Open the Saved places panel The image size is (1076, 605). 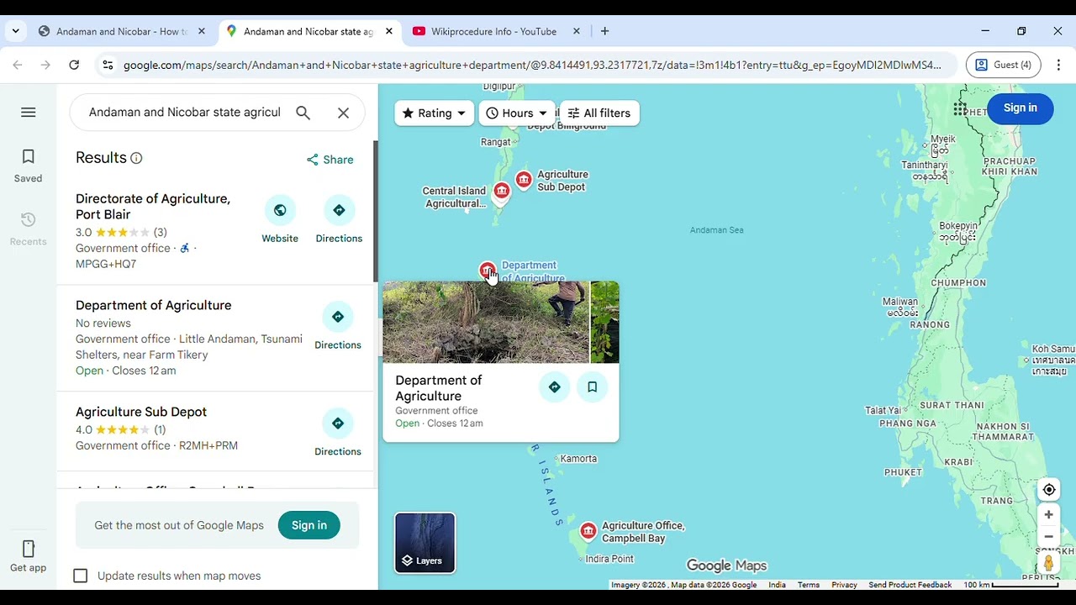(x=28, y=166)
